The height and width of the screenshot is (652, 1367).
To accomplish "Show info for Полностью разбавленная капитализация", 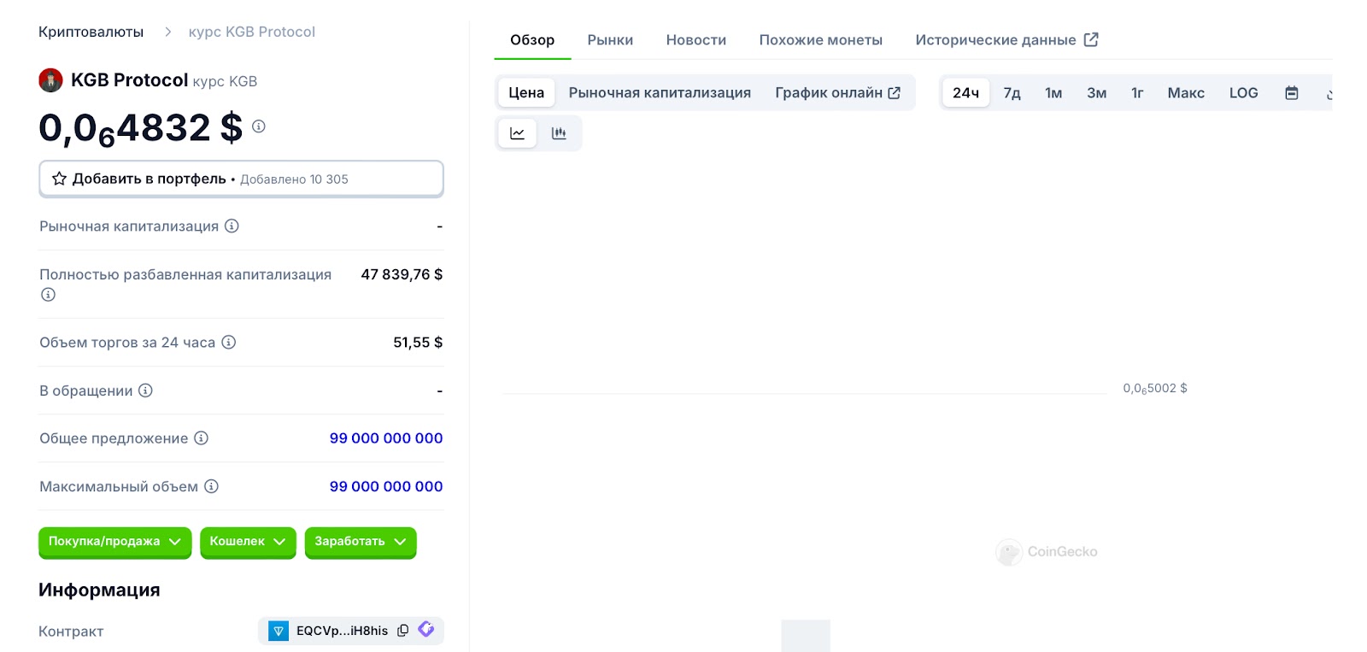I will [x=48, y=295].
